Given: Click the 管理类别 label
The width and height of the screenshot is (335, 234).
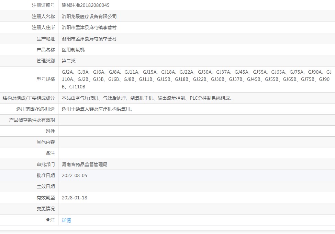Looking at the screenshot, I should (x=46, y=61).
